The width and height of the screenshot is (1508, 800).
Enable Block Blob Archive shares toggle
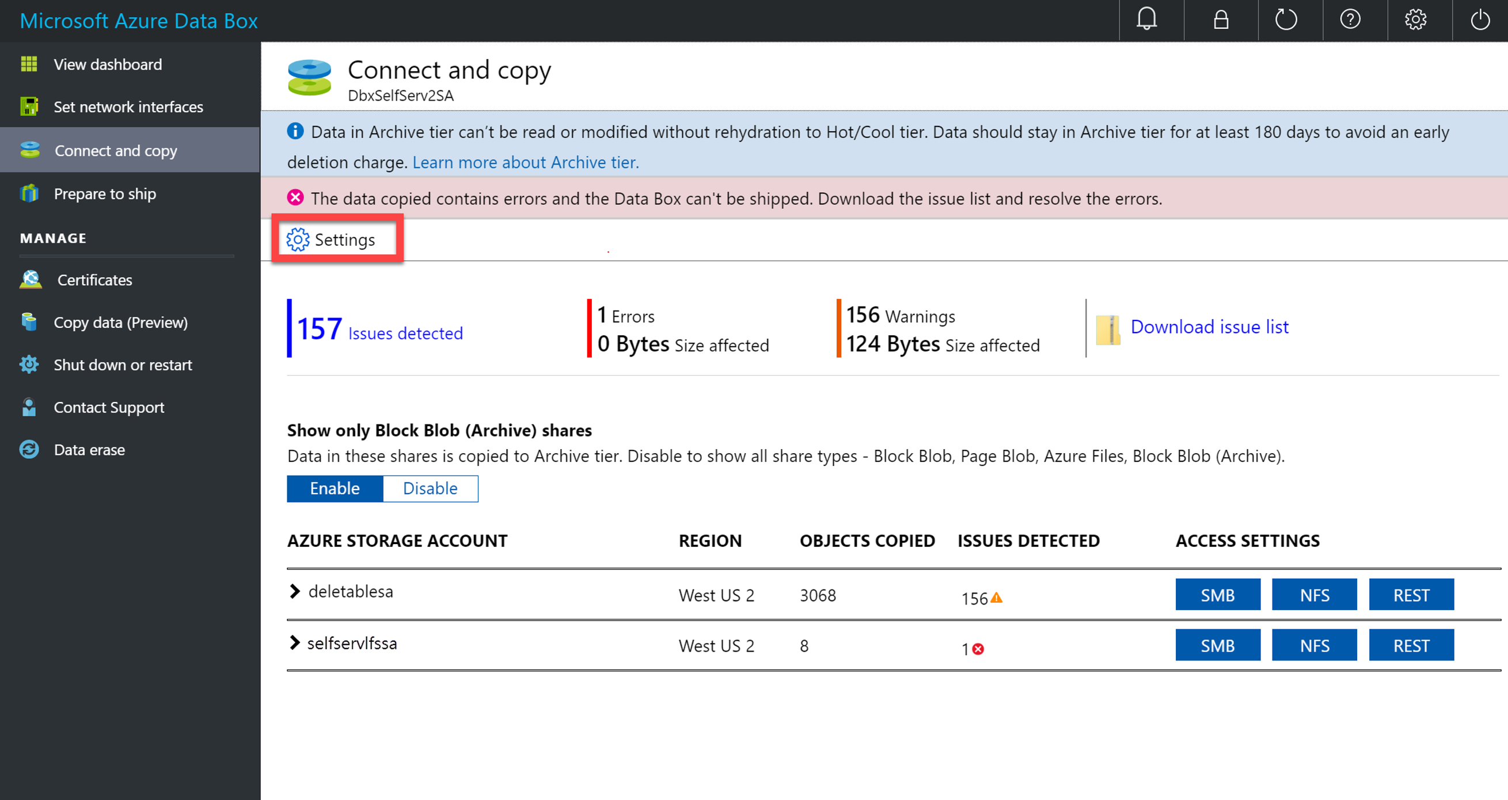[335, 487]
